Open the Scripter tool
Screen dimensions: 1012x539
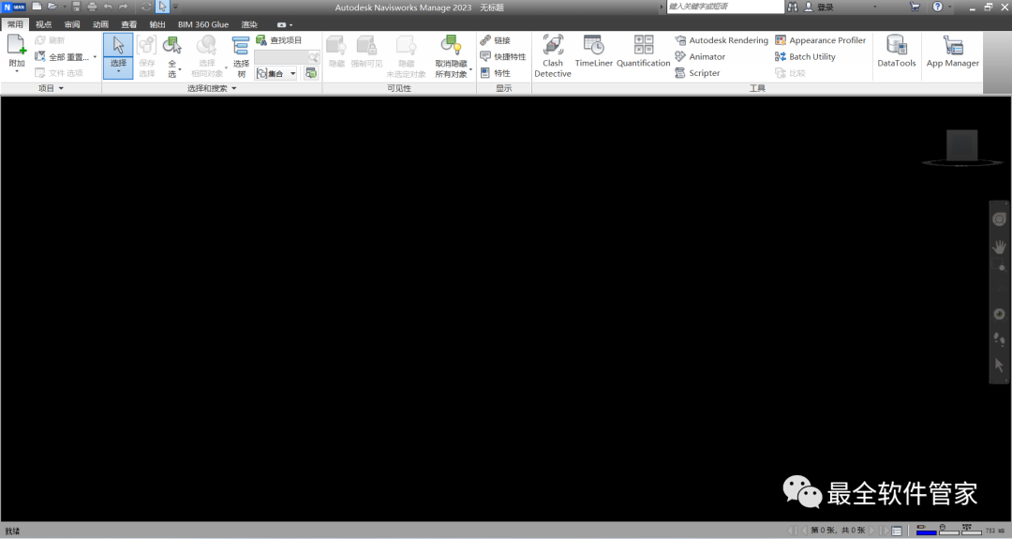pos(697,73)
